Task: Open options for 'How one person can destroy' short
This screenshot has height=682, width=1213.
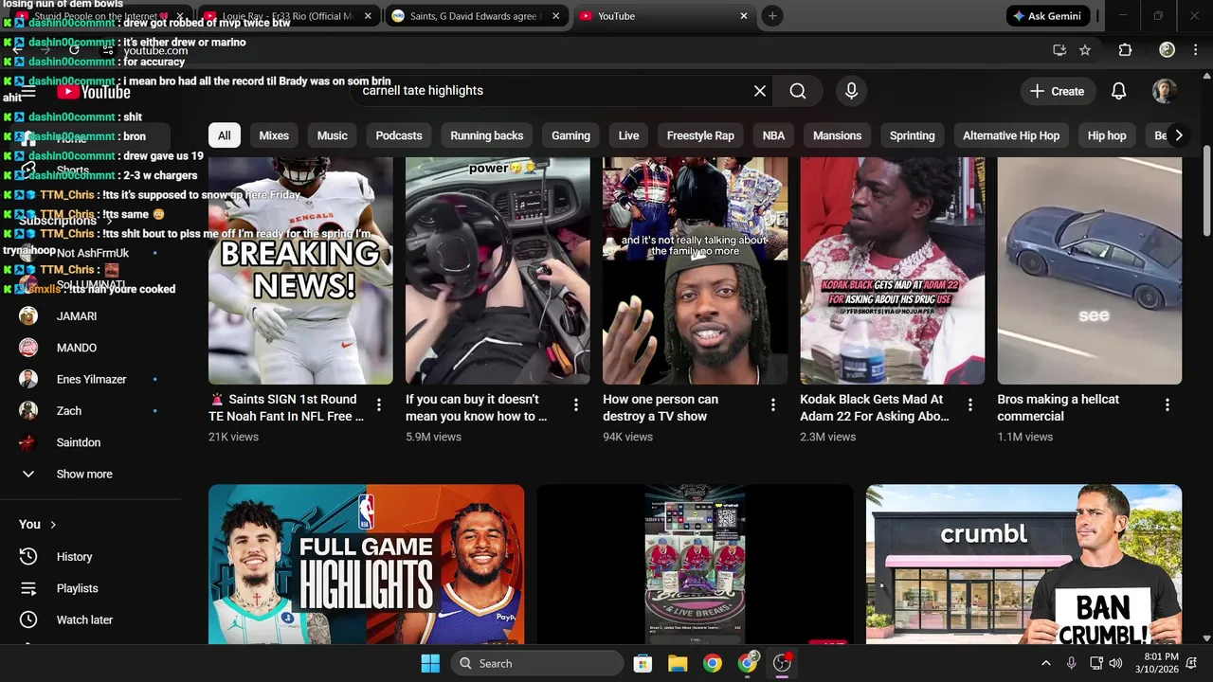Action: [772, 405]
